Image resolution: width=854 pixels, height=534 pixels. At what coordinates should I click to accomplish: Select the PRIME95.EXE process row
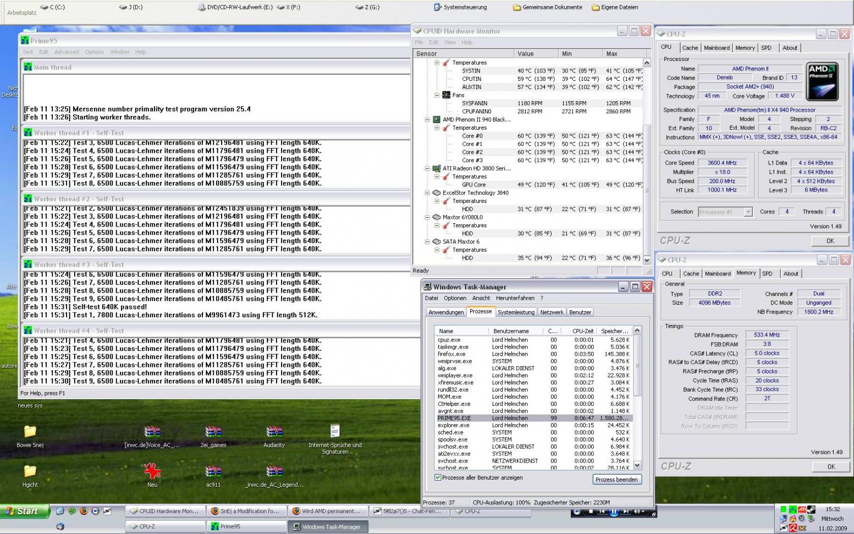click(x=533, y=418)
